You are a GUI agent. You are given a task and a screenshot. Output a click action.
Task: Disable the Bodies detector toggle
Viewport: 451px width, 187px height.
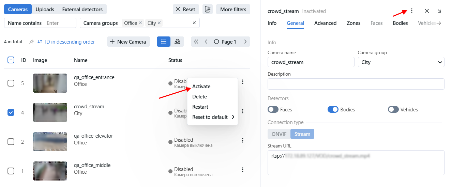[x=333, y=110]
